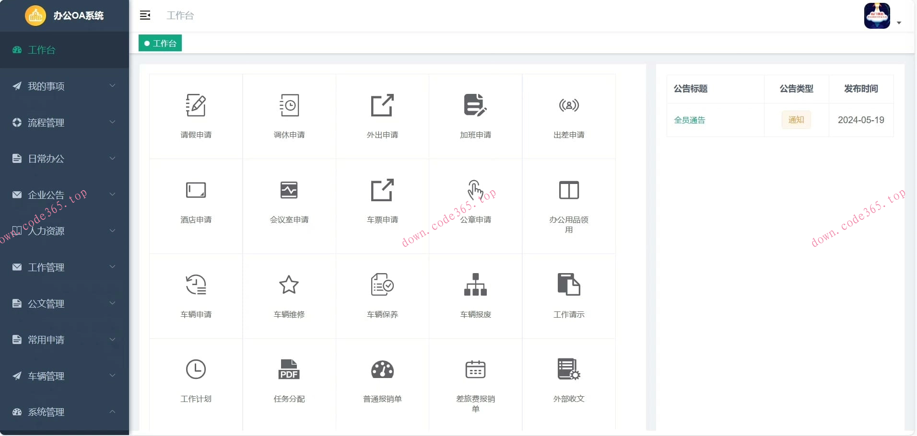Image resolution: width=917 pixels, height=436 pixels.
Task: Open the 普通报销单 reimbursement icon
Action: tap(381, 380)
